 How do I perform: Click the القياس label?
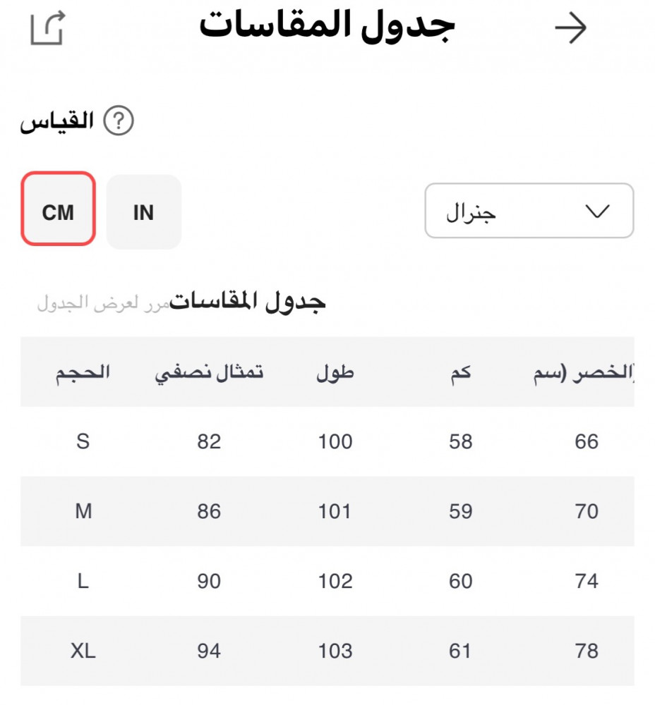point(57,121)
